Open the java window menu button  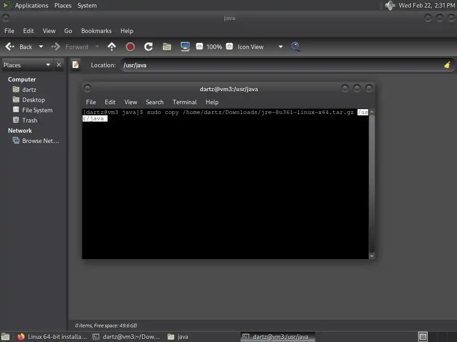point(5,18)
